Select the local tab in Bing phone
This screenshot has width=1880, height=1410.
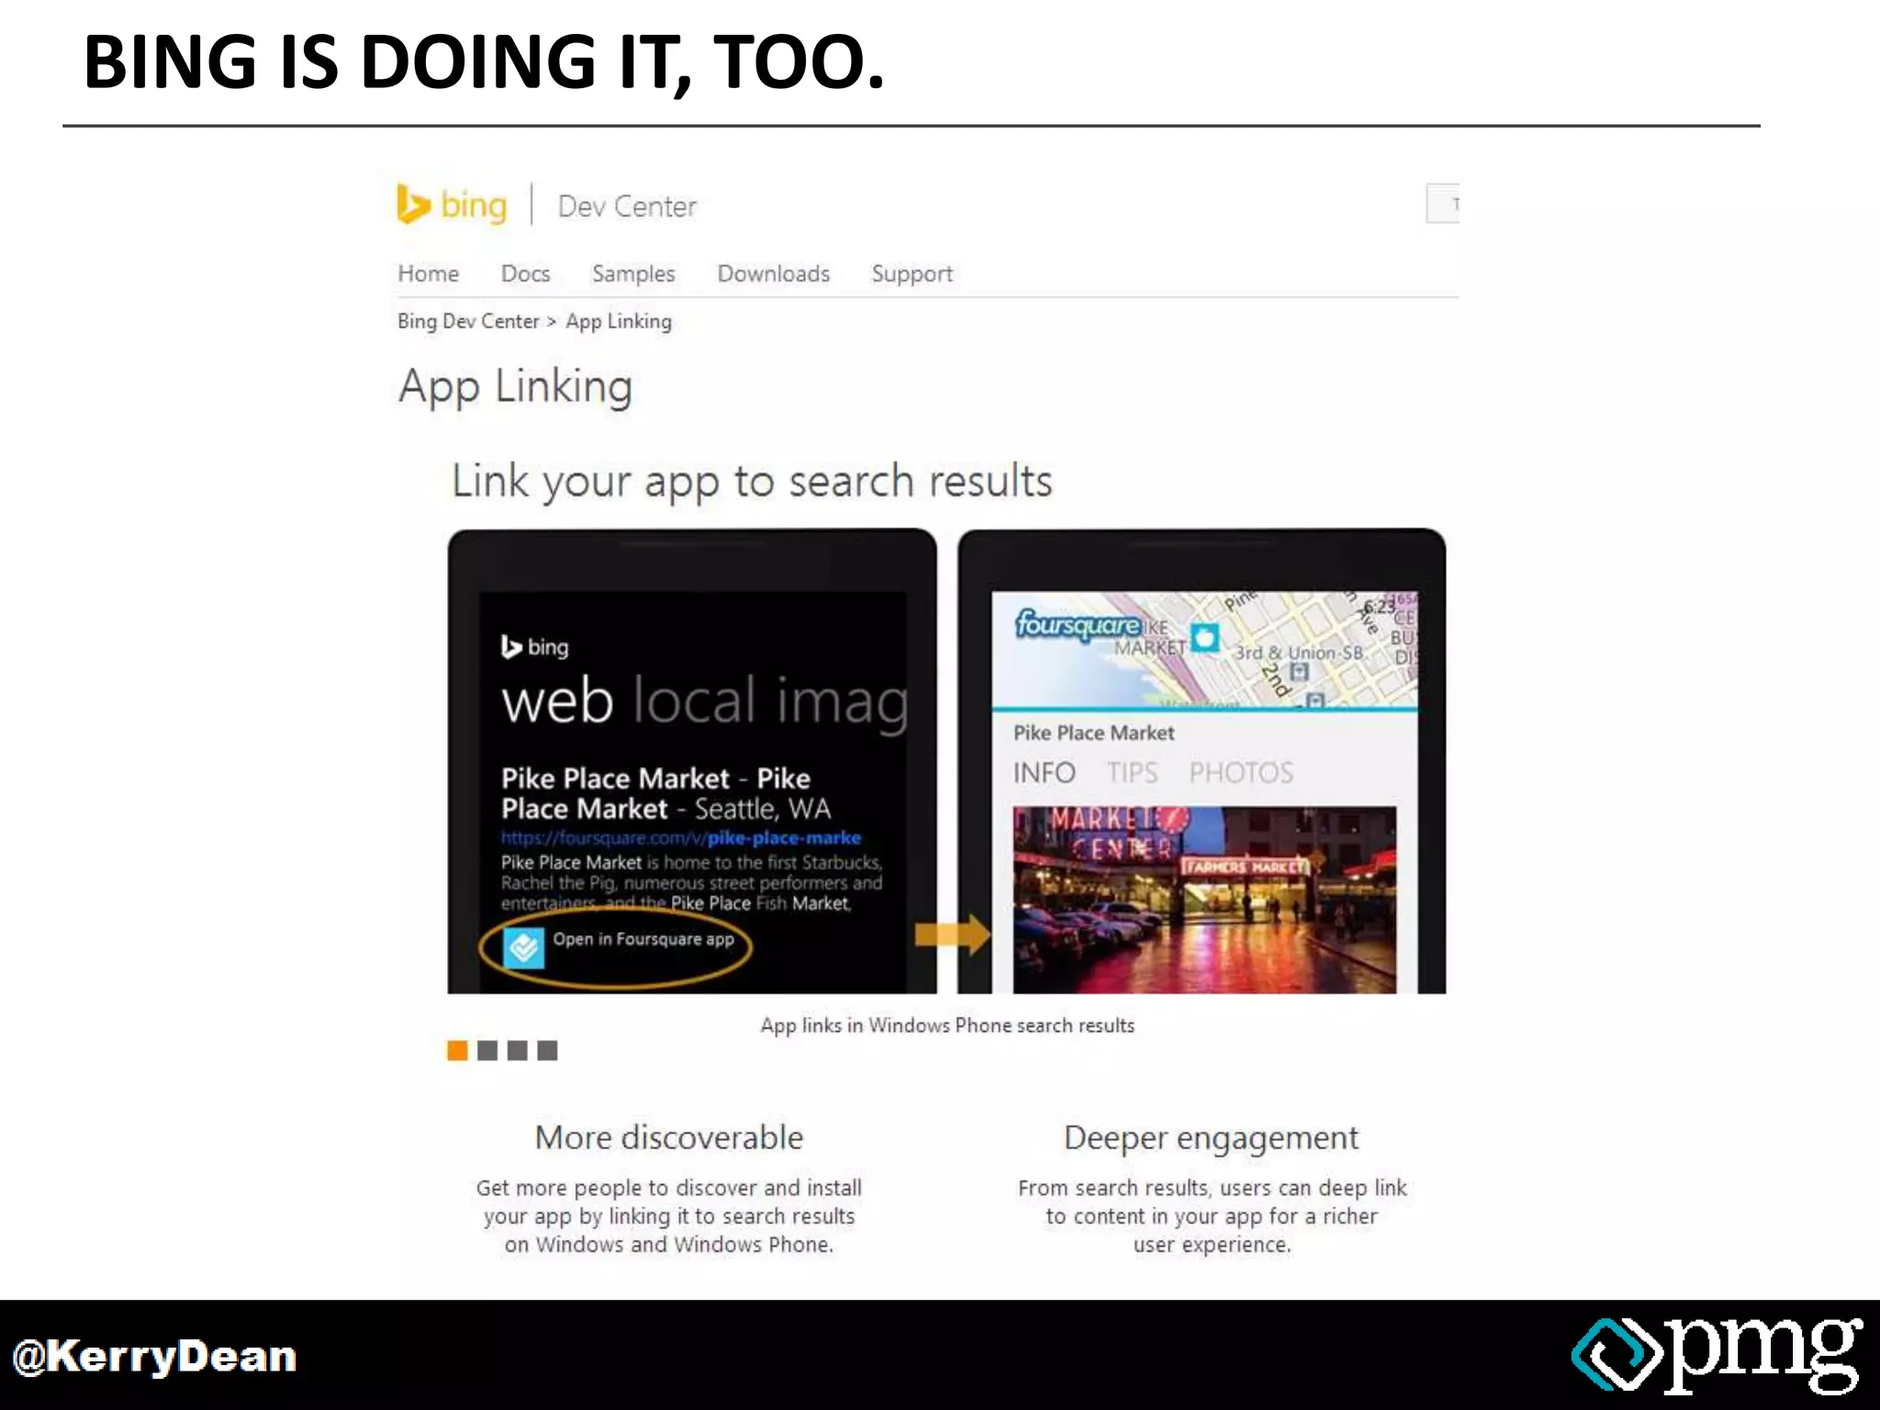(x=695, y=700)
